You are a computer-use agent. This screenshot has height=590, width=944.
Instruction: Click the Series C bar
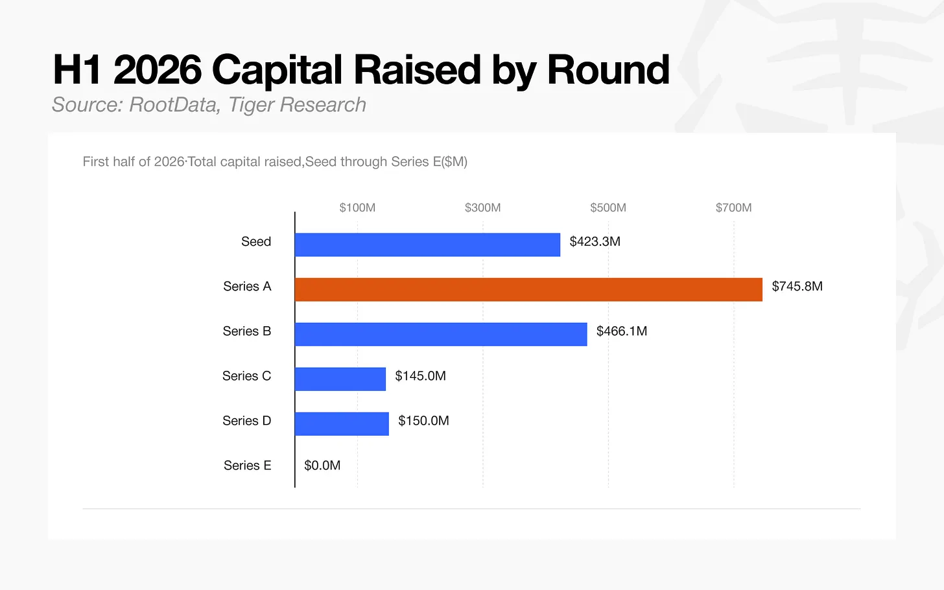340,379
